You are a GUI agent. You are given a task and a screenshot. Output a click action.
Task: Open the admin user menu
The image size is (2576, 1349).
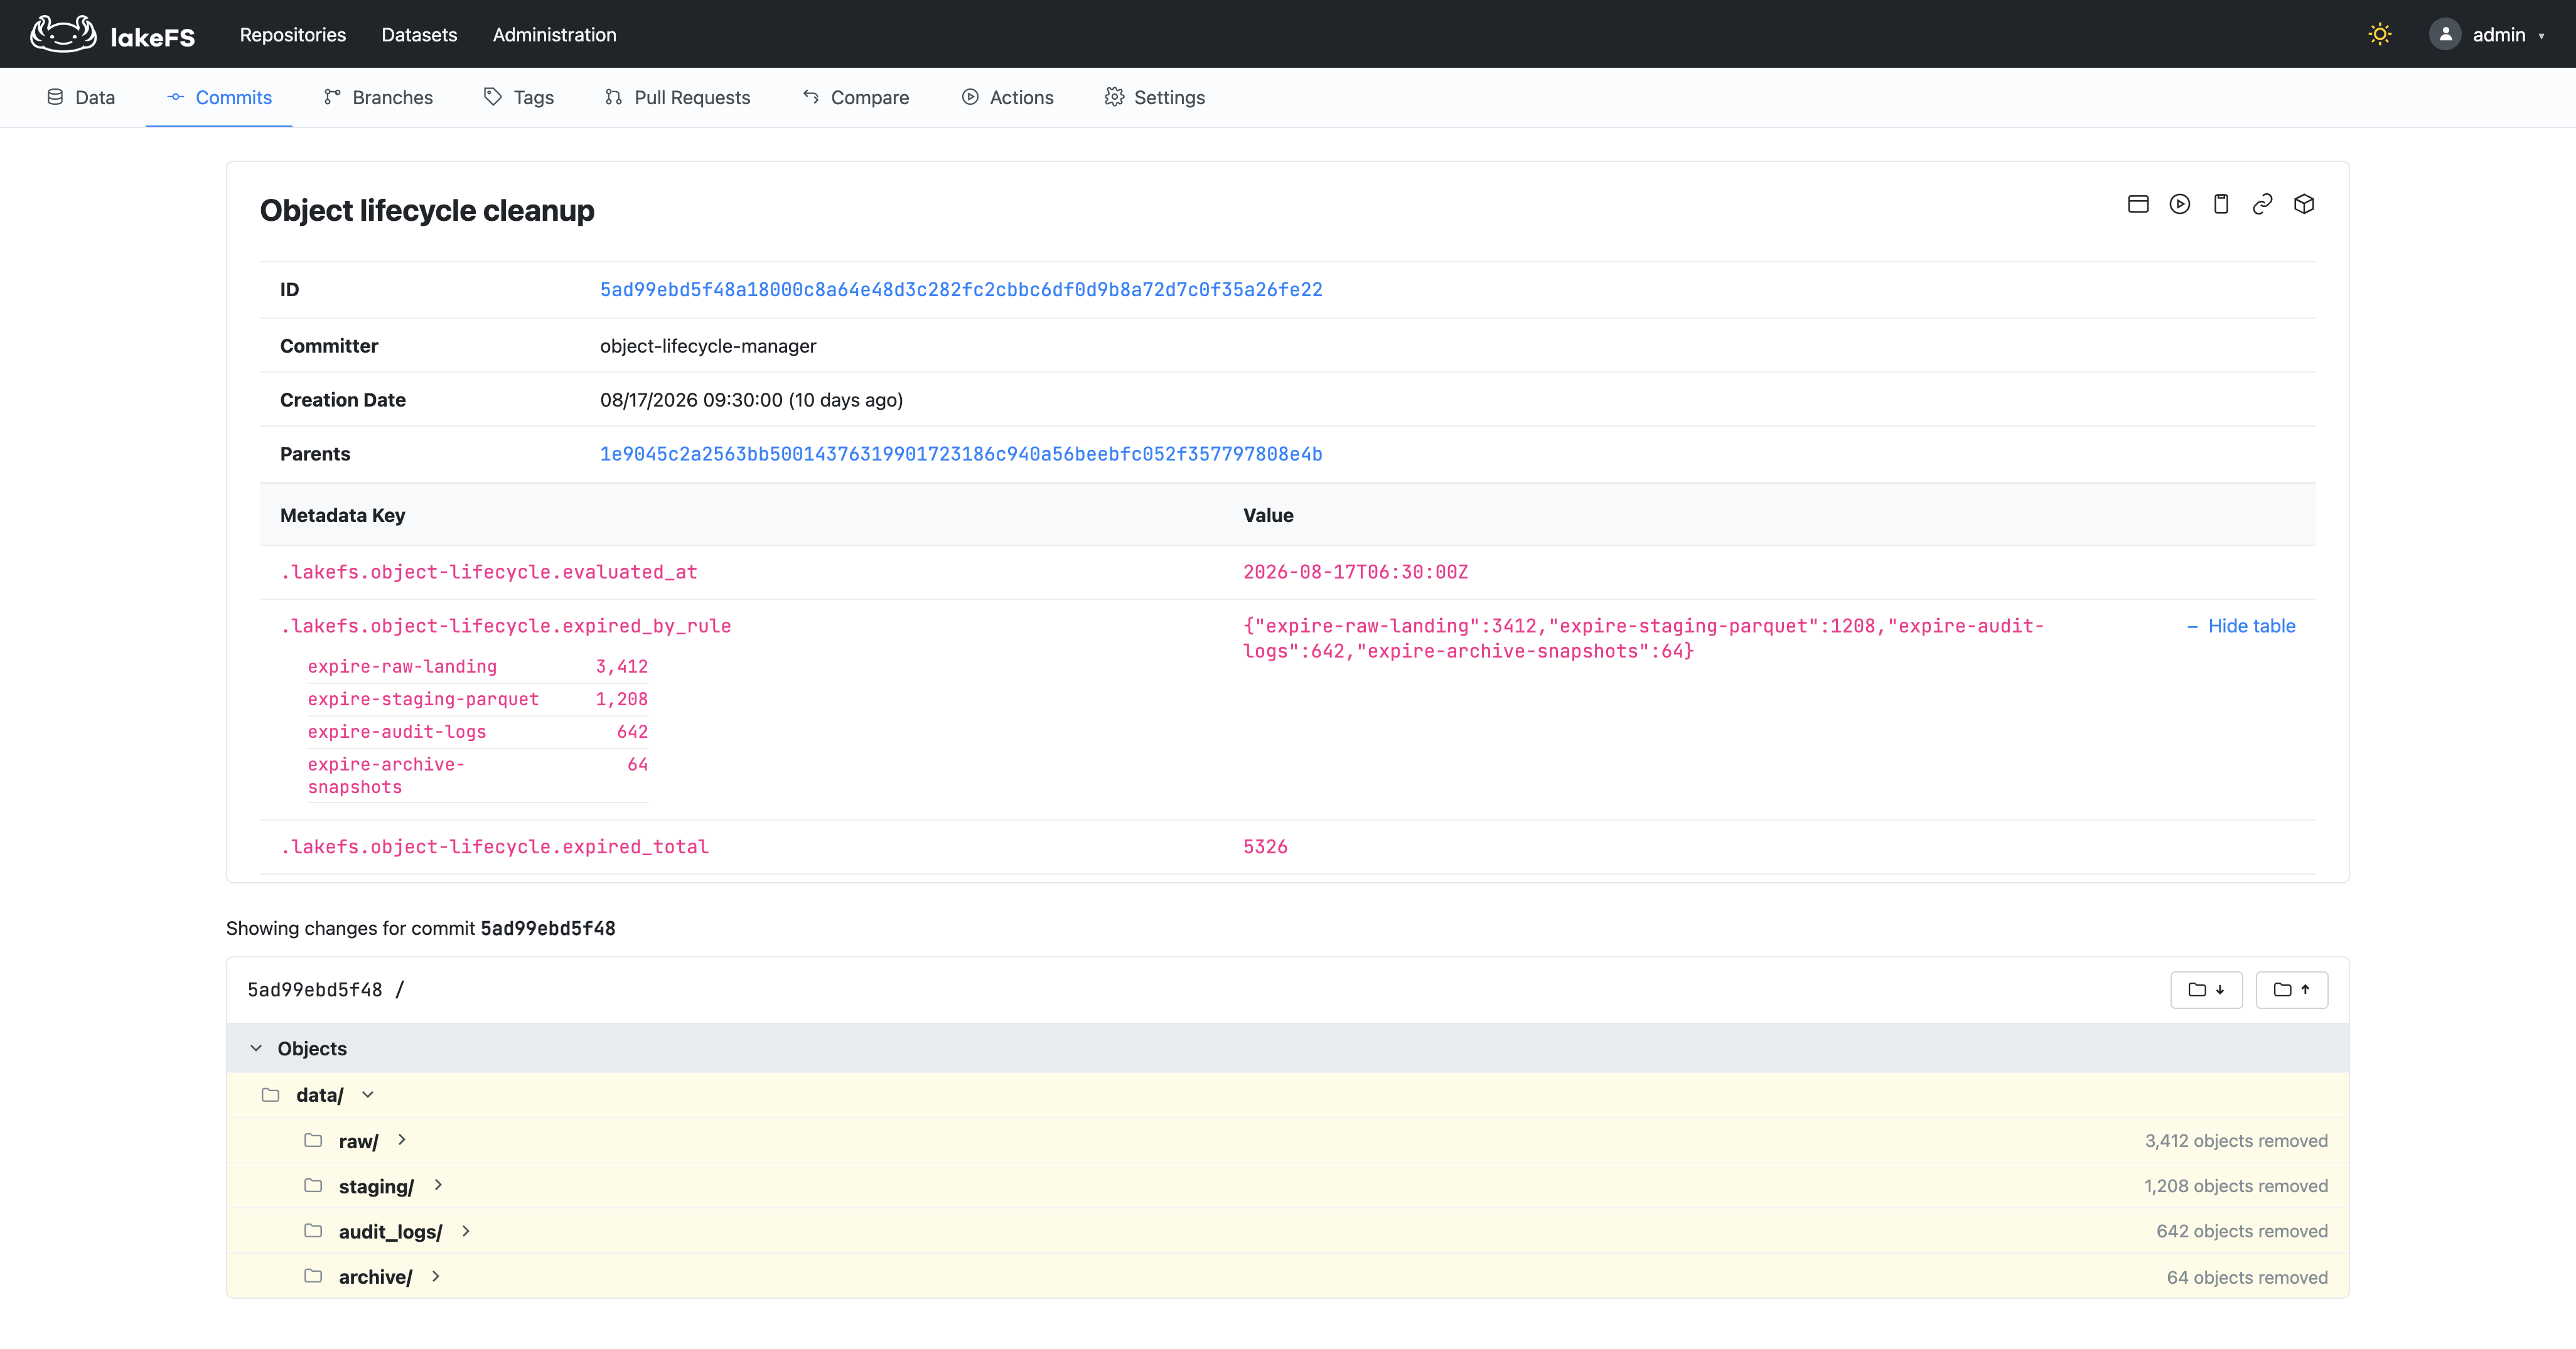click(2486, 34)
